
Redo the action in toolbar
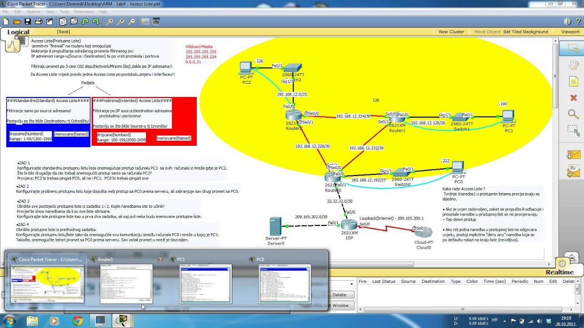coord(96,21)
